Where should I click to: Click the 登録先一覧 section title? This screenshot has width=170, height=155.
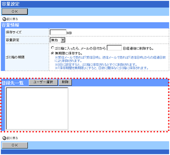point(12,83)
